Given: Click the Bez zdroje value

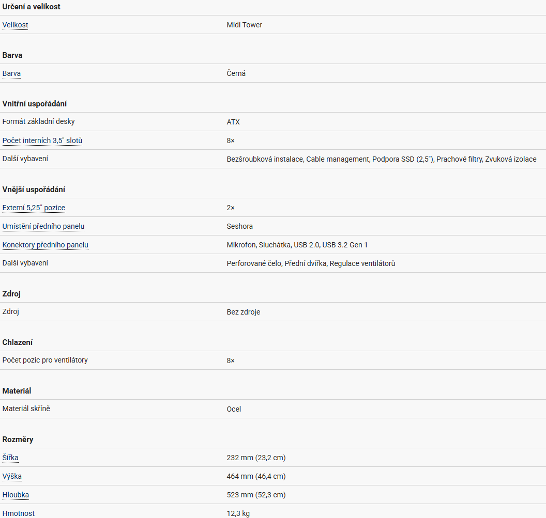Looking at the screenshot, I should pyautogui.click(x=244, y=312).
